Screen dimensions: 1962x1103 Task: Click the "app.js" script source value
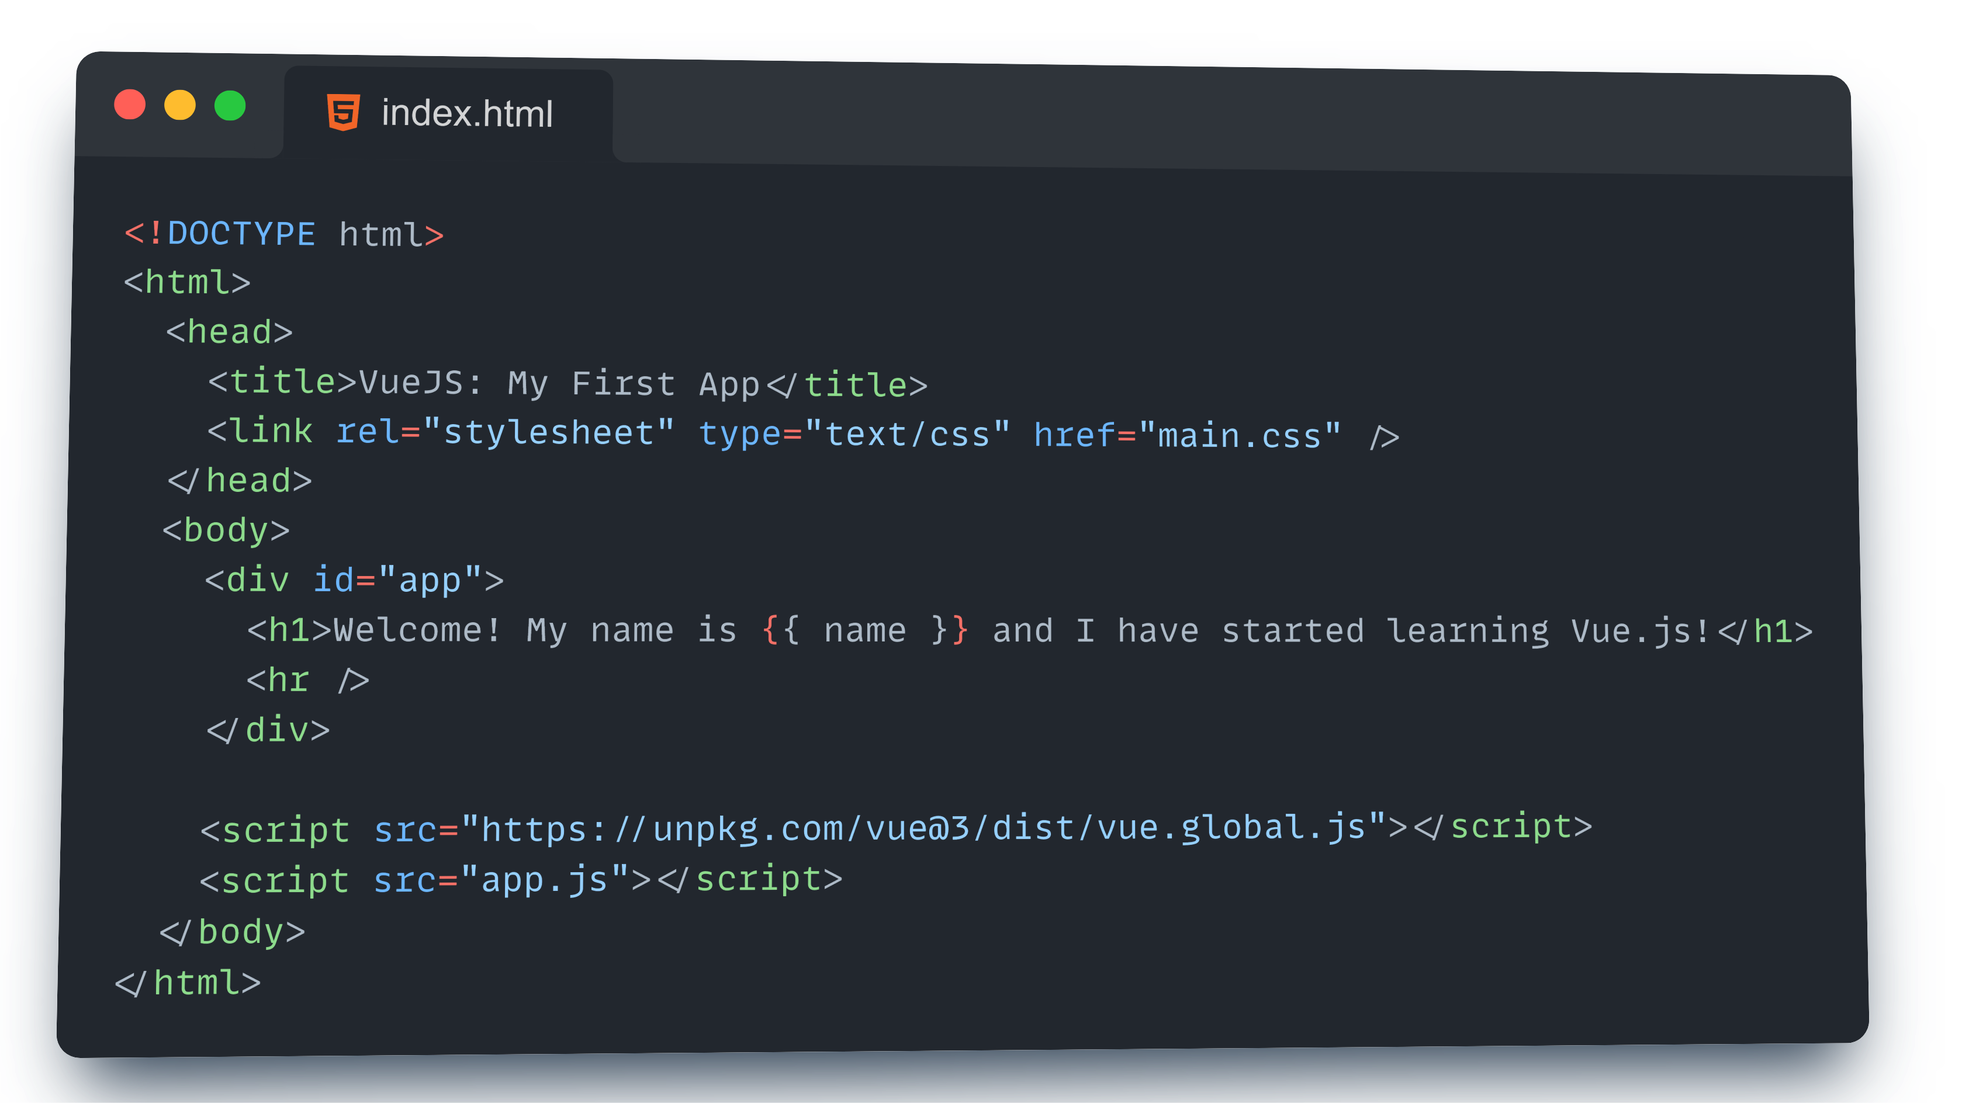545,879
